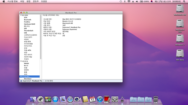
Task: Select Hardware RAID in the sidebar
Action: click(30, 24)
